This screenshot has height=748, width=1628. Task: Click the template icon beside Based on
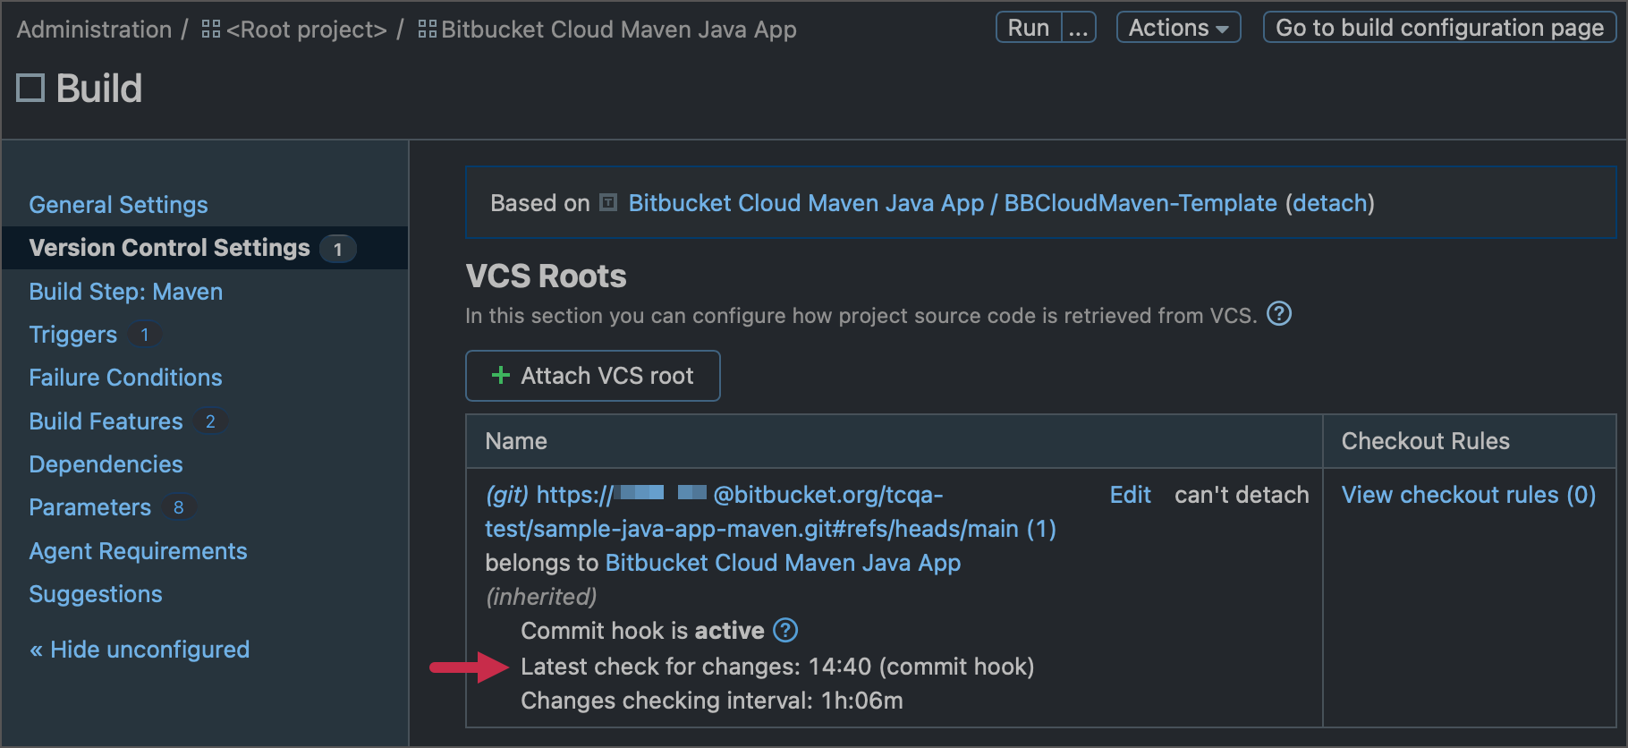(608, 203)
